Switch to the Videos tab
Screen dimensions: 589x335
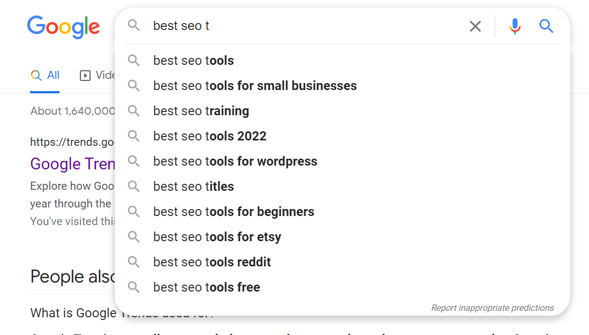[99, 76]
